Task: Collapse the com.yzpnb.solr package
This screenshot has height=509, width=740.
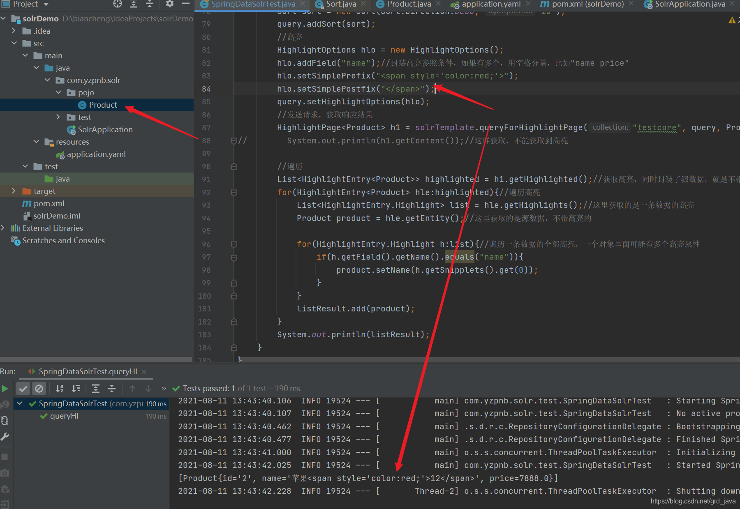Action: click(47, 80)
